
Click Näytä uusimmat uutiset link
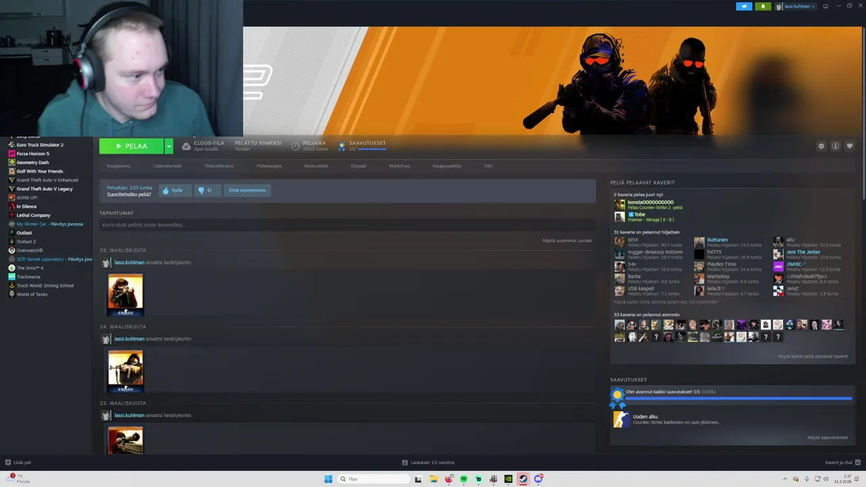click(x=567, y=241)
